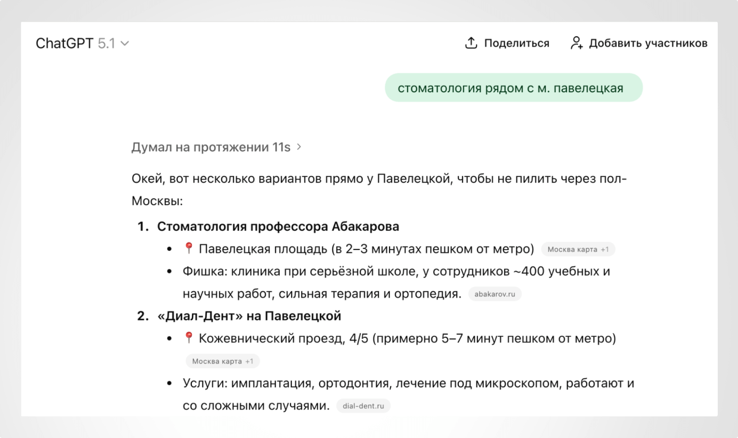The width and height of the screenshot is (738, 438).
Task: Click the chevron beside the 5.1 model label
Action: point(125,44)
